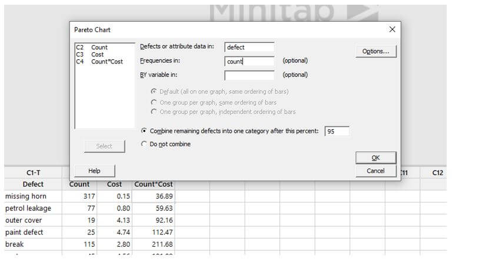Click the 'BY variable in' field
Image resolution: width=499 pixels, height=259 pixels.
click(x=249, y=75)
